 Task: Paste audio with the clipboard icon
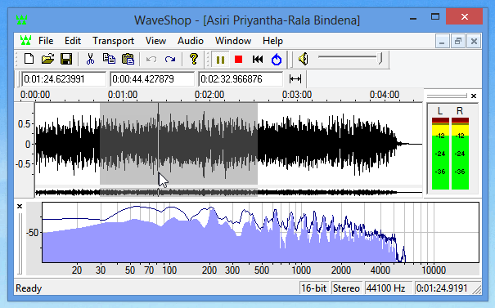coord(128,59)
